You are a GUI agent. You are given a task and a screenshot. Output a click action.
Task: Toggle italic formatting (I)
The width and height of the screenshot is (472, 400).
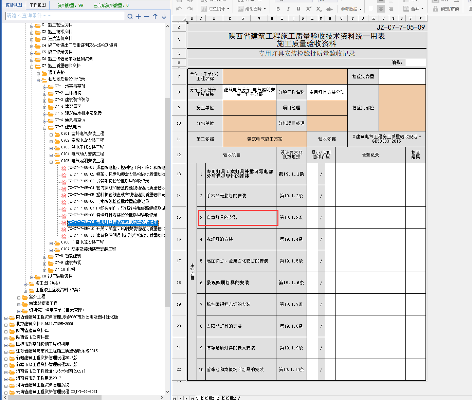click(x=288, y=9)
